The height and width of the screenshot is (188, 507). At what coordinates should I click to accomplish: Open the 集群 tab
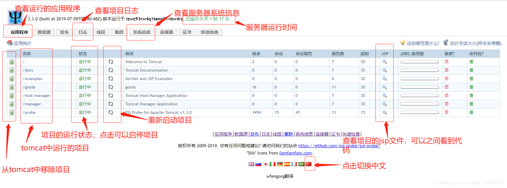(119, 32)
